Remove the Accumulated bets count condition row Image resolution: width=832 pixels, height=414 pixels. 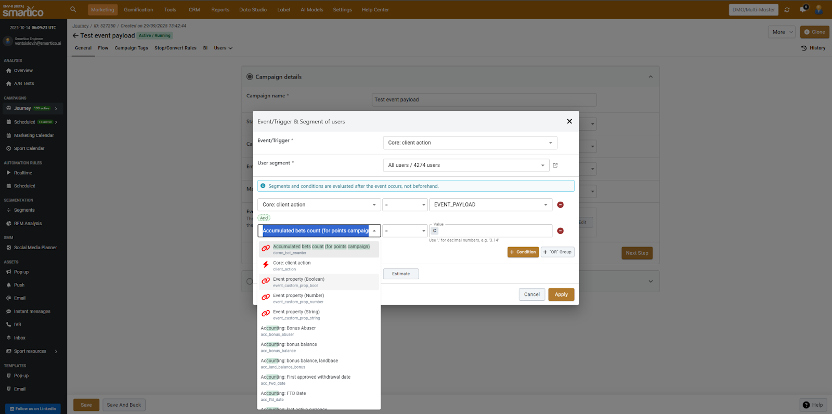560,231
